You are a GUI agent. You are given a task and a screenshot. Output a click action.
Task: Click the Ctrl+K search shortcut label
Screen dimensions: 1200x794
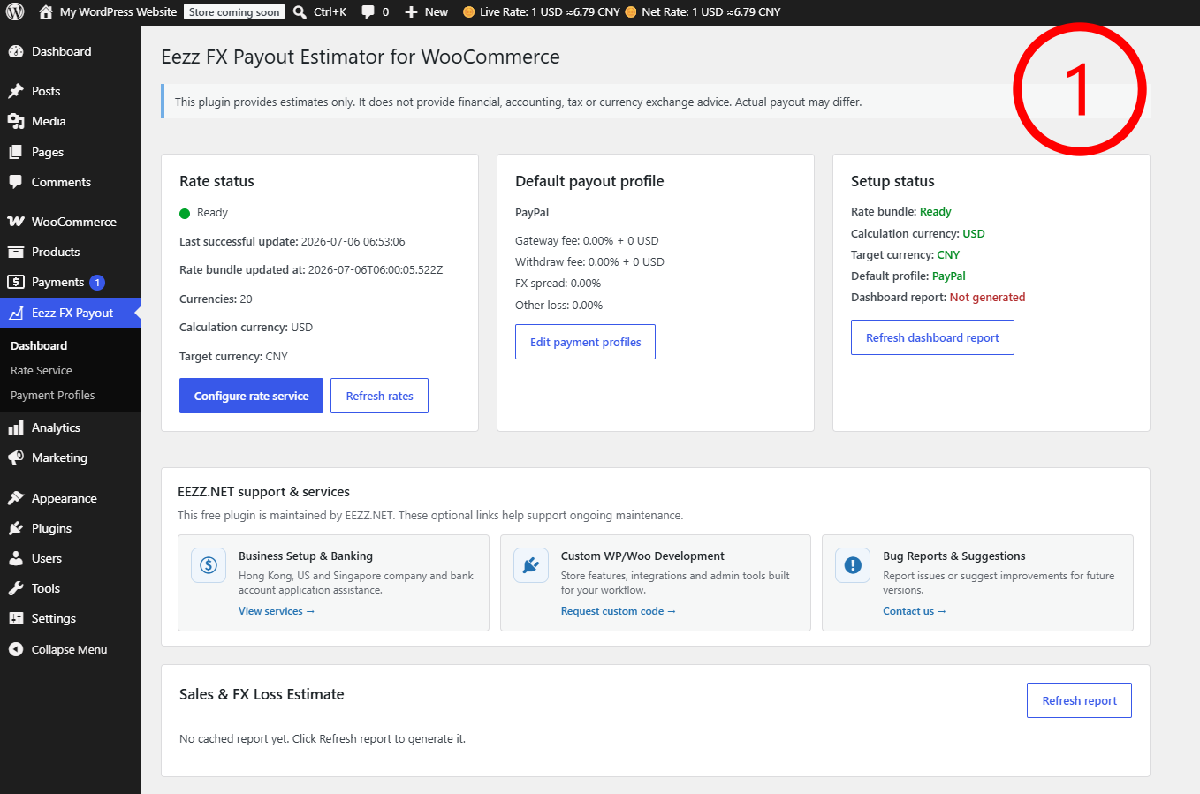point(330,12)
